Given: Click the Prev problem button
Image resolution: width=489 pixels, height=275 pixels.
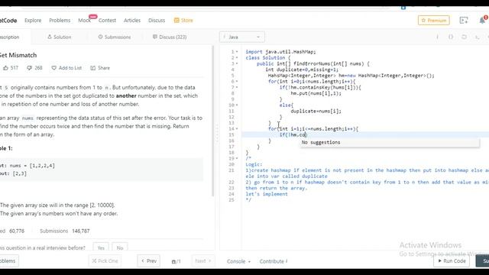Looking at the screenshot, I should (x=149, y=261).
